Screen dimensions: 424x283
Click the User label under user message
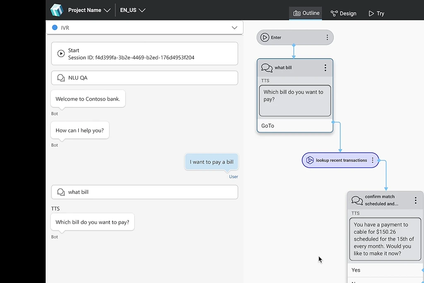point(234,177)
